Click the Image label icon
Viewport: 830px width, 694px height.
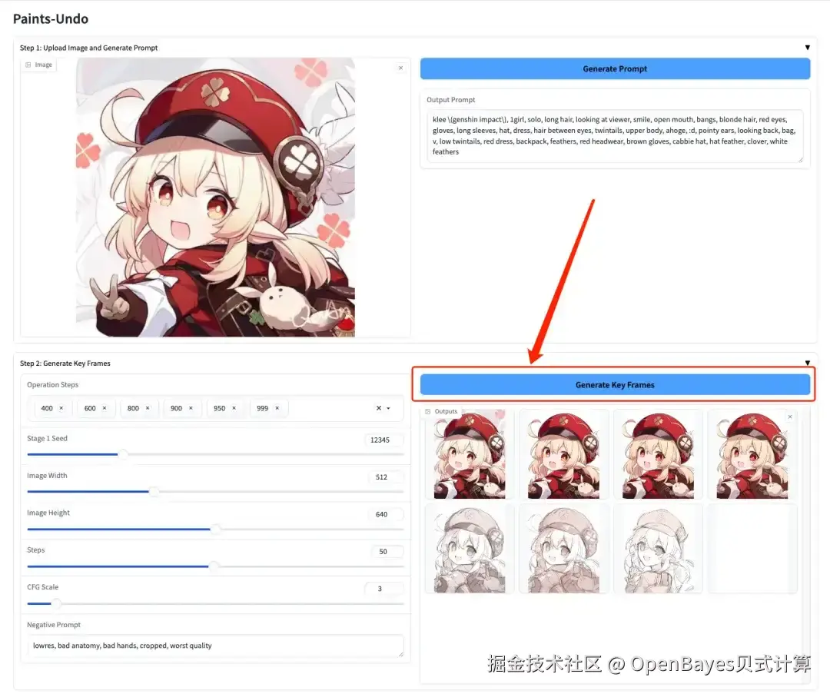pos(28,65)
